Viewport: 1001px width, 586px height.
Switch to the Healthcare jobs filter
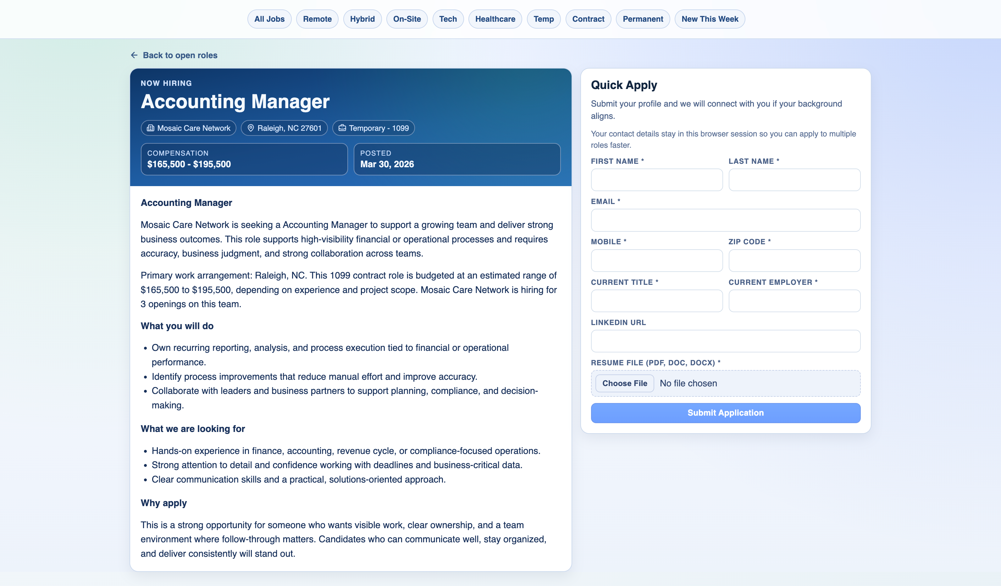(495, 19)
